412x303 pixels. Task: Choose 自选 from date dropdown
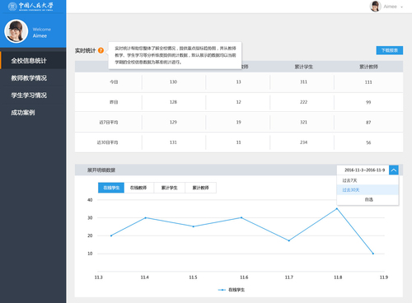[x=368, y=199]
